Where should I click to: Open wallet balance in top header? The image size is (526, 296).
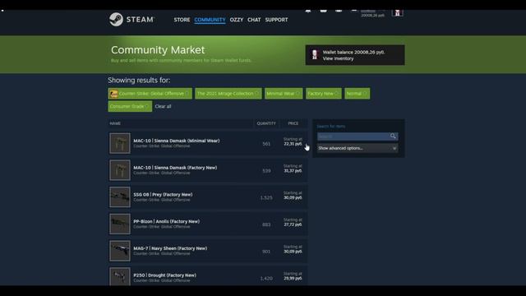coord(372,15)
